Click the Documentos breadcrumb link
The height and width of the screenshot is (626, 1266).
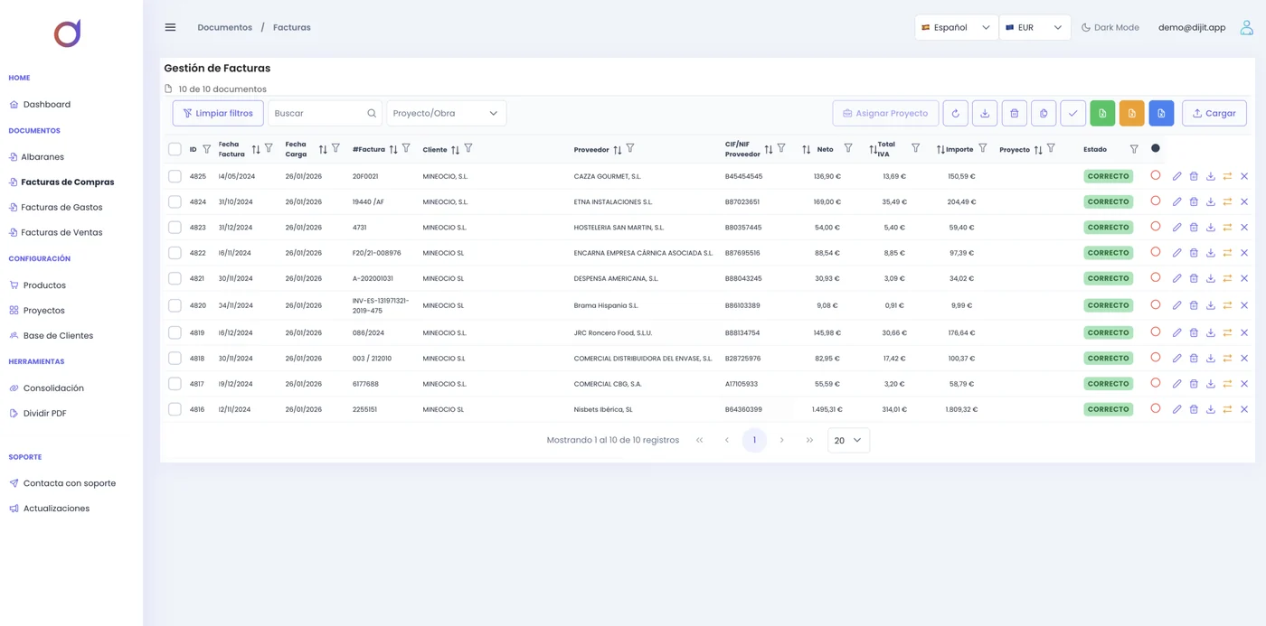[225, 27]
